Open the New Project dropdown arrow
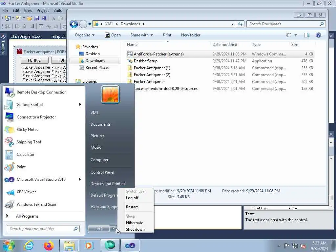The height and width of the screenshot is (252, 336). click(13, 18)
